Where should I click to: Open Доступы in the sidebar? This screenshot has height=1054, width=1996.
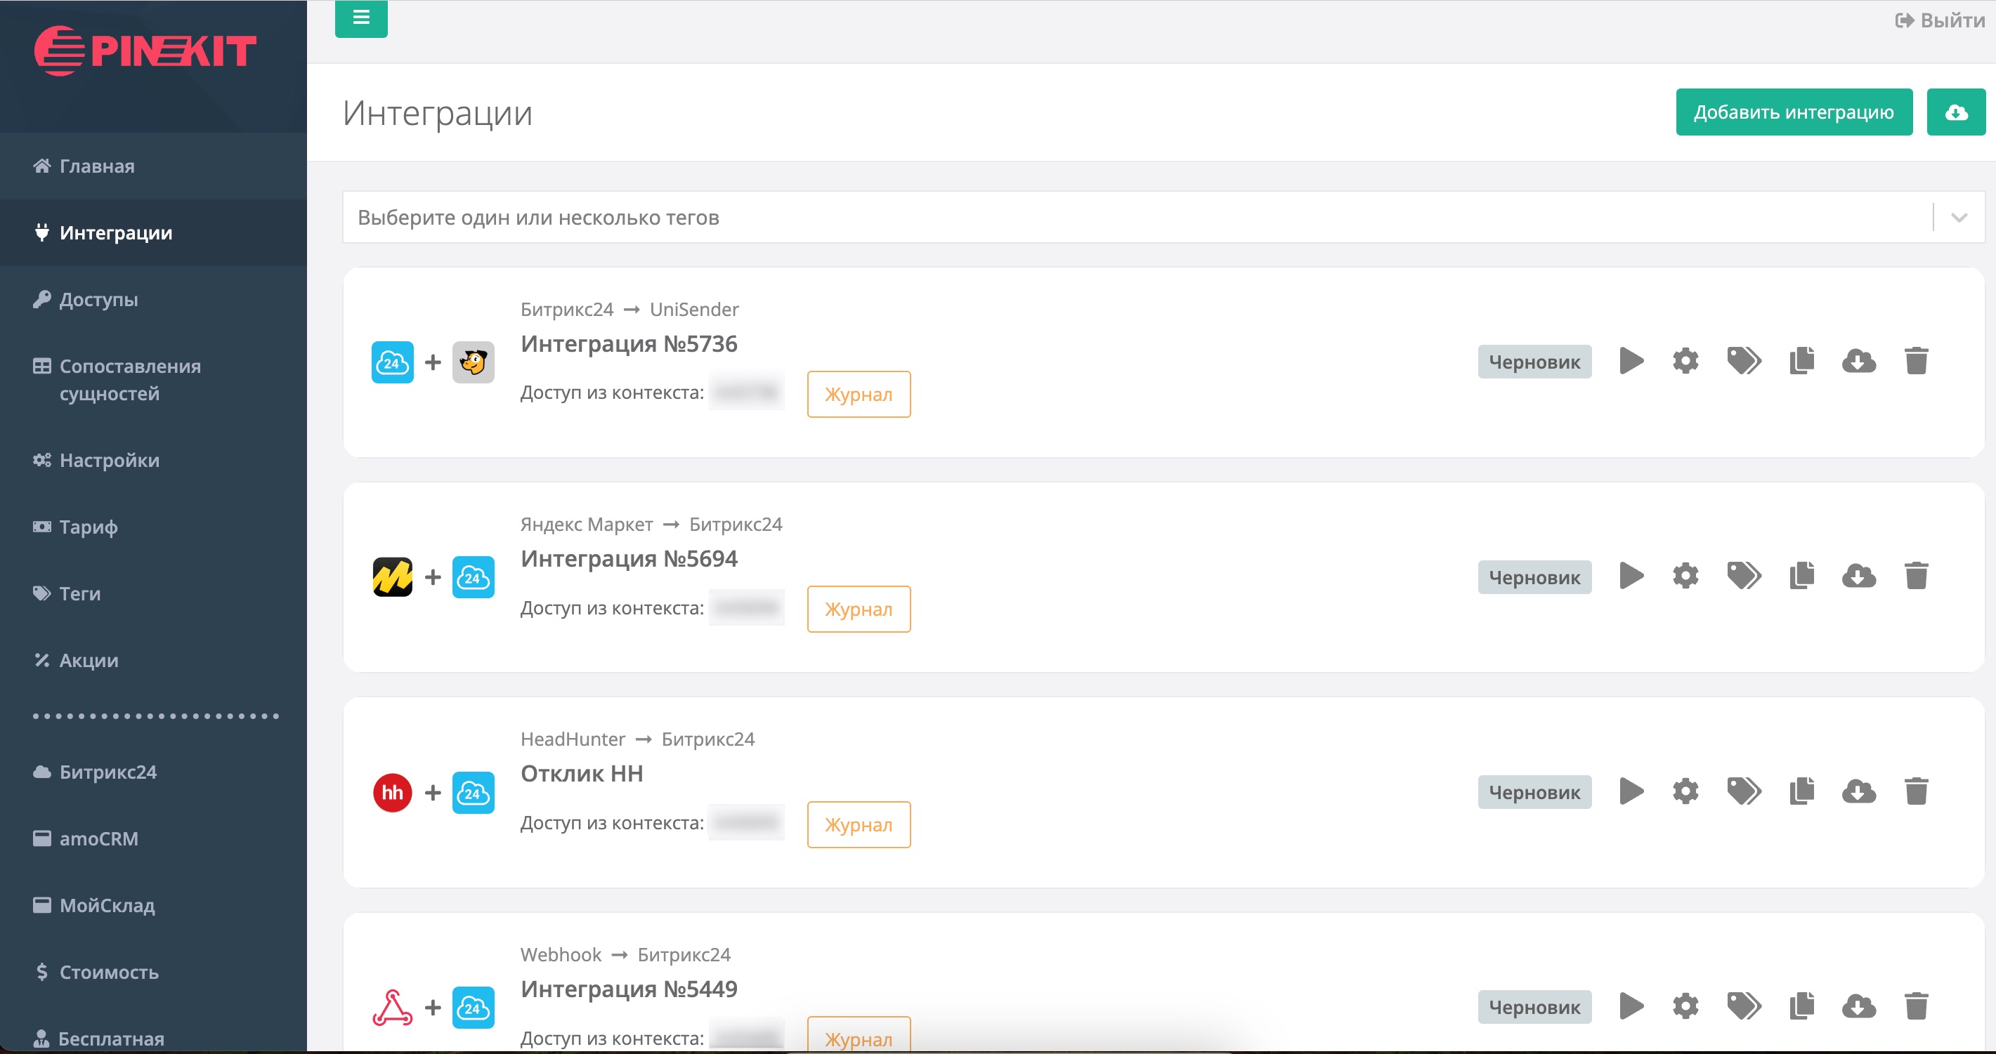pyautogui.click(x=98, y=300)
